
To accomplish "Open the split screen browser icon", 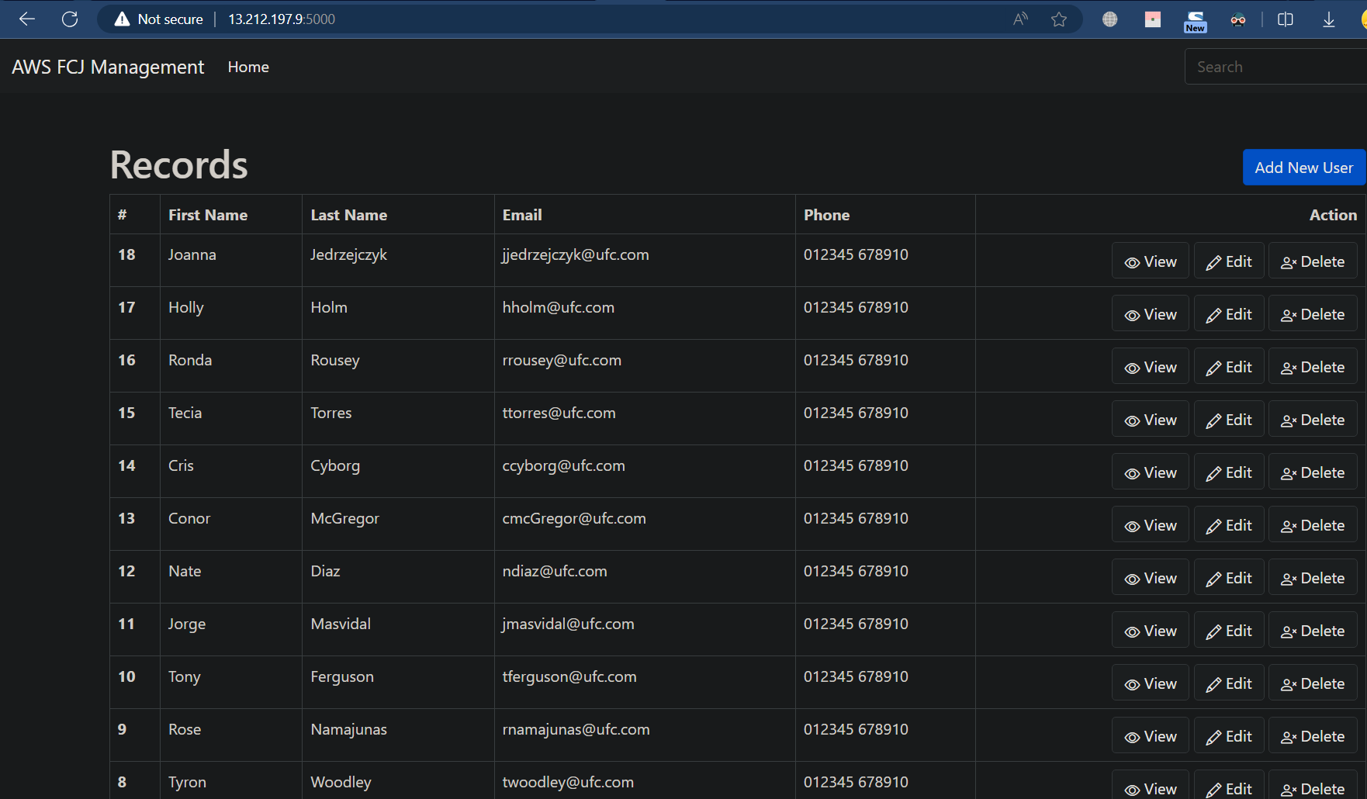I will click(1286, 19).
